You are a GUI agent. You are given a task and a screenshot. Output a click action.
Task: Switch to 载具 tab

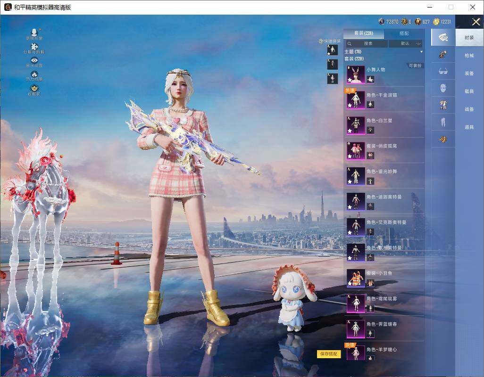pos(469,91)
